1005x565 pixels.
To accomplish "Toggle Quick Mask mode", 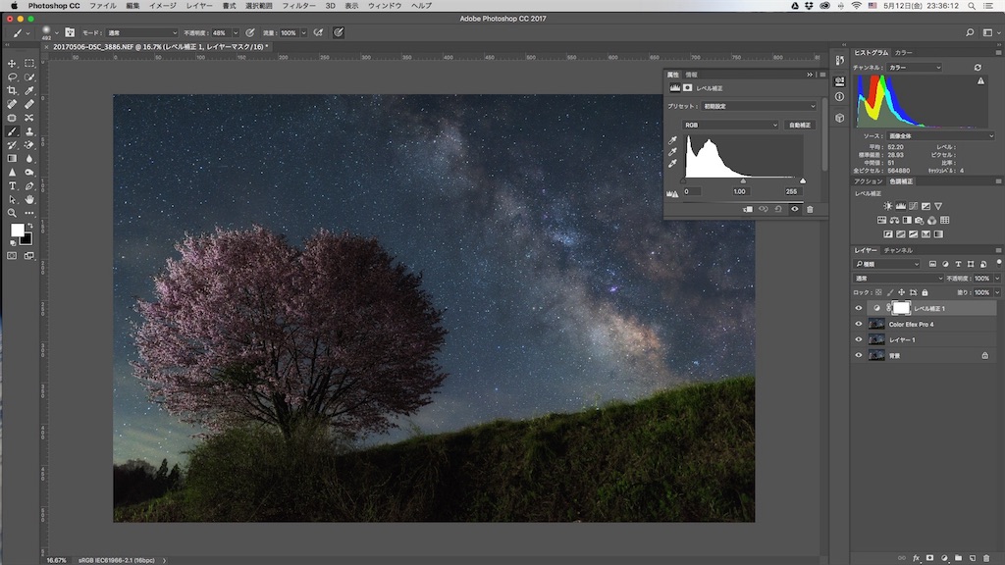I will (x=12, y=256).
